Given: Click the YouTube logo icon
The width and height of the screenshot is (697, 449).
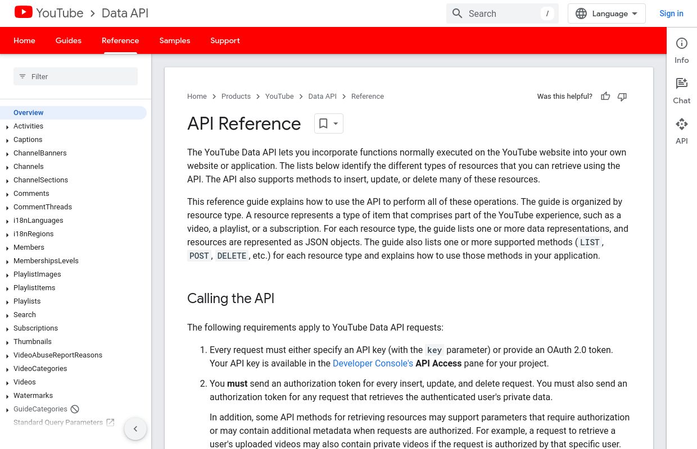Looking at the screenshot, I should pyautogui.click(x=23, y=12).
